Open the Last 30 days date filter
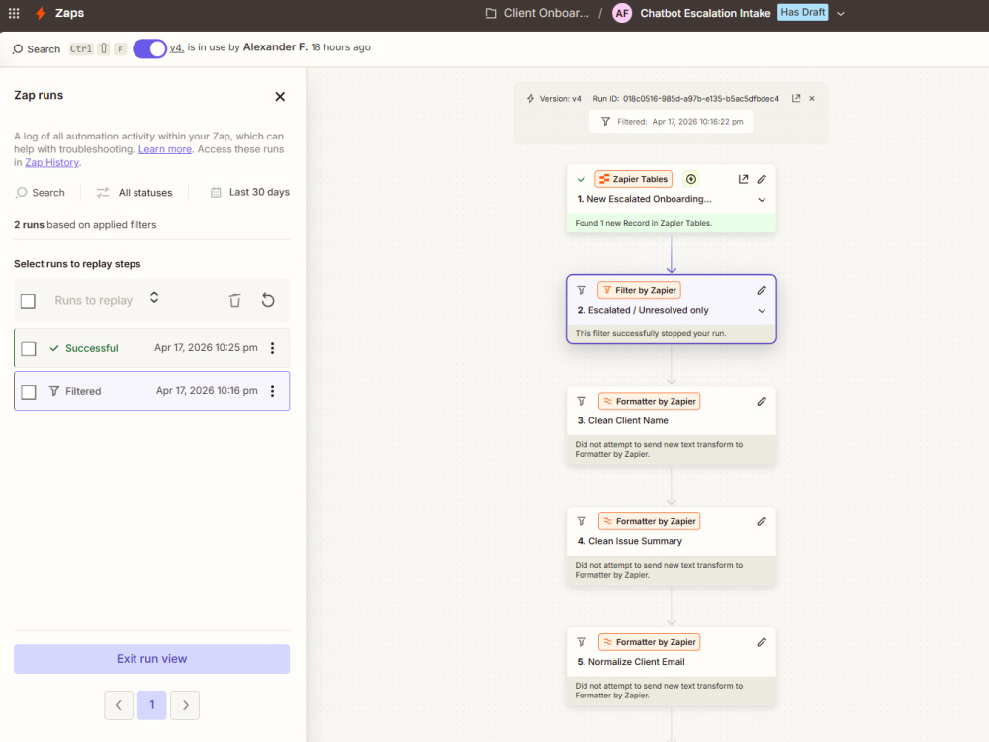The height and width of the screenshot is (742, 989). pos(250,192)
